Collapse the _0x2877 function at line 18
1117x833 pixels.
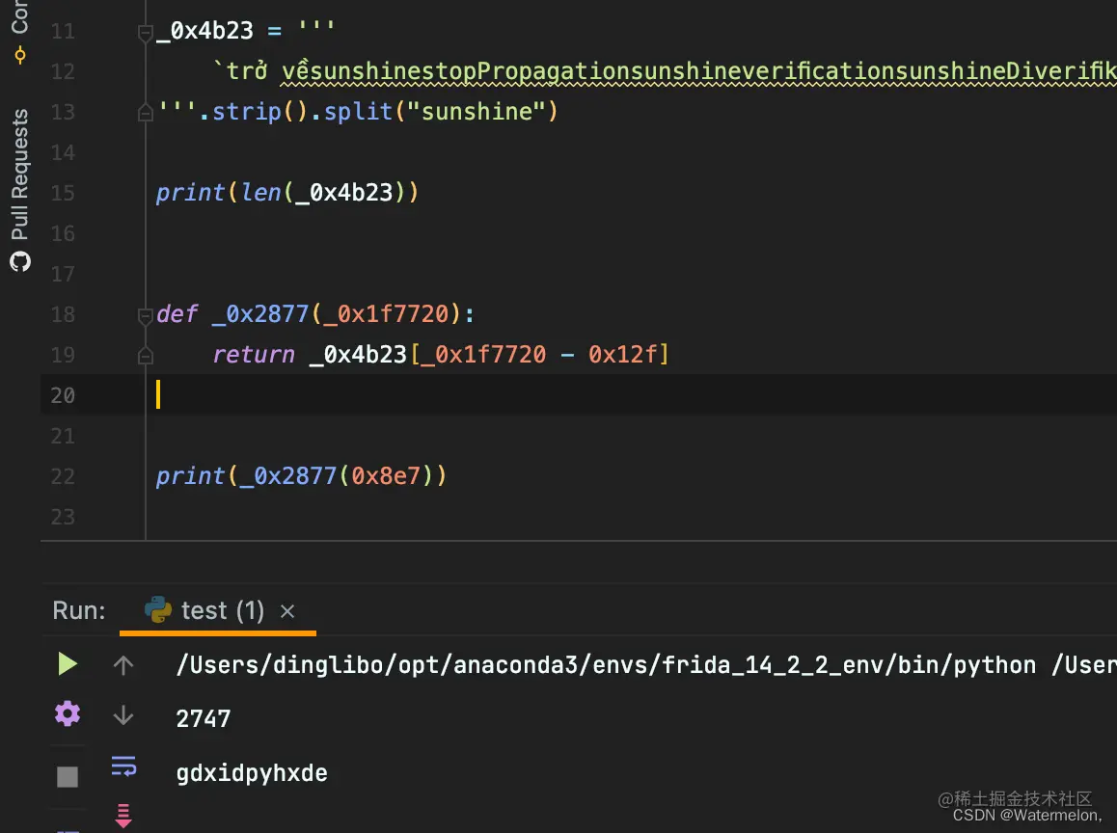click(146, 315)
